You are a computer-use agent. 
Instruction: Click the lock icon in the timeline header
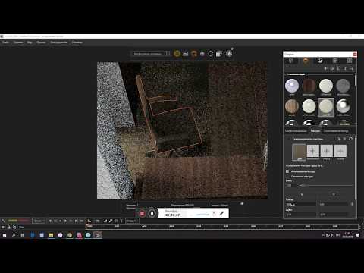(9, 227)
